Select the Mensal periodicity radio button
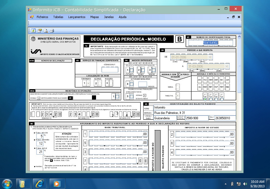This screenshot has height=189, width=270. (178, 87)
